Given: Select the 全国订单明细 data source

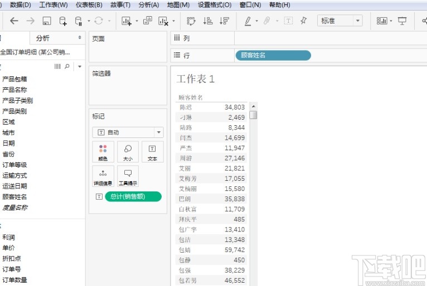Looking at the screenshot, I should tap(36, 52).
